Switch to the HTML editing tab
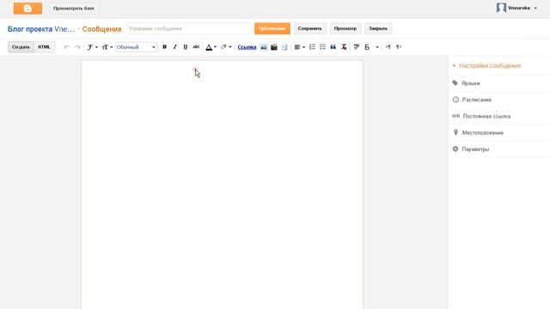Viewport: 550px width, 309px height. pos(44,47)
